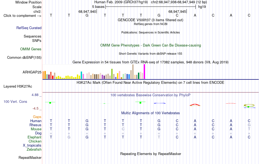Click the 68,947,945 coordinate label
Screen dimensions: 259x164
[177, 11]
